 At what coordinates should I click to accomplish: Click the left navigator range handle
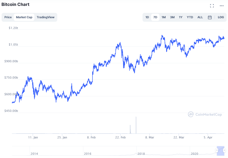217,150
